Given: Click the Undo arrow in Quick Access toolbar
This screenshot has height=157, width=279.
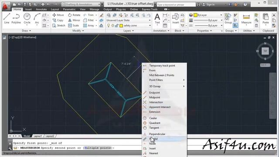Looking at the screenshot, I should pyautogui.click(x=48, y=4).
